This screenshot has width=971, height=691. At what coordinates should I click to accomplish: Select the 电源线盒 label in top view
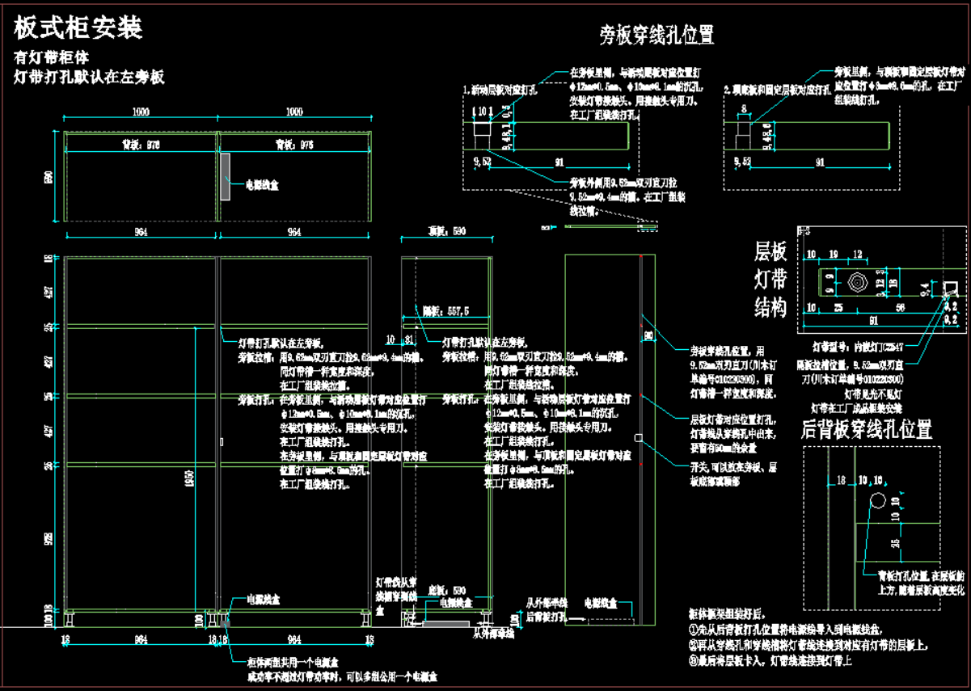coord(262,184)
